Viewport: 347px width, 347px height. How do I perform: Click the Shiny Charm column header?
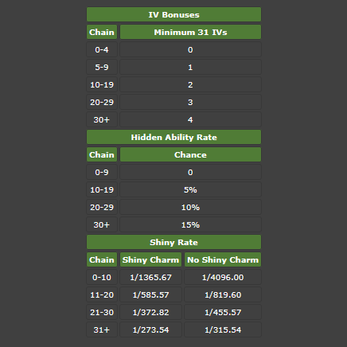(150, 259)
